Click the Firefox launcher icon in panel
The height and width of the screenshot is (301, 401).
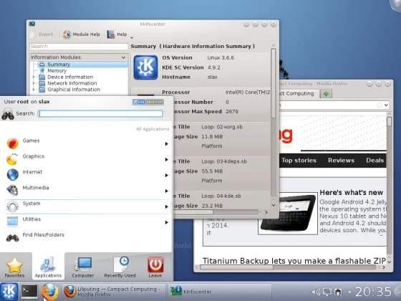[49, 292]
